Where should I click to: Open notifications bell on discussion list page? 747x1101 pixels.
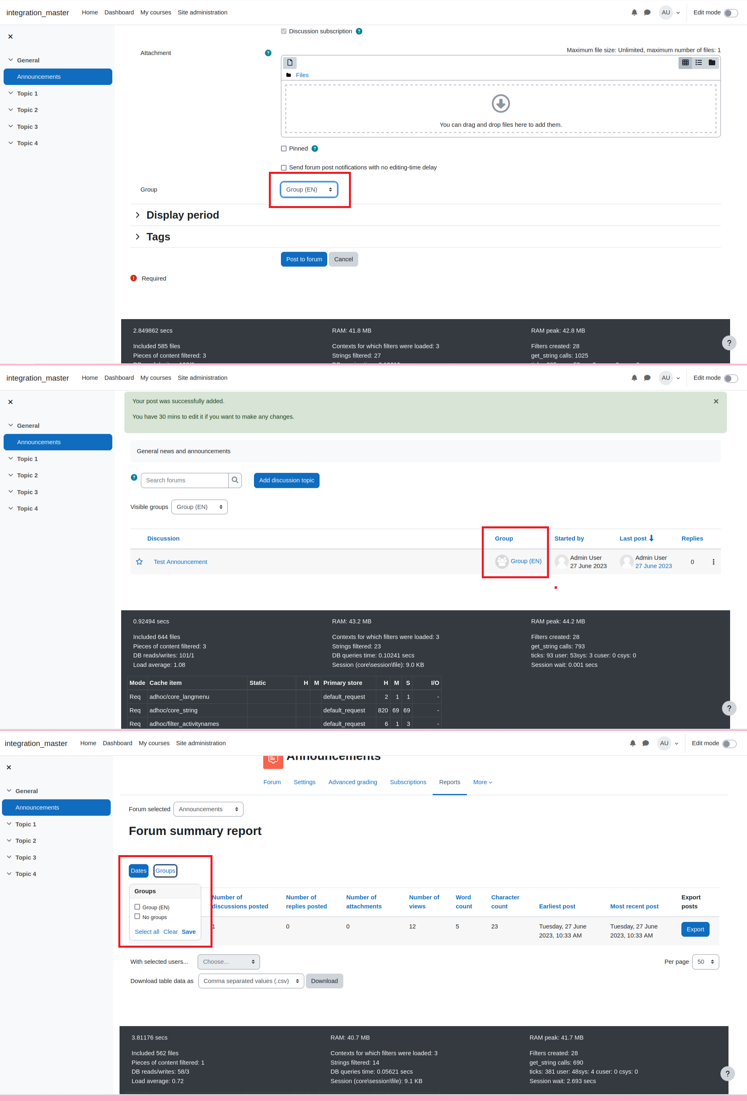pos(634,377)
